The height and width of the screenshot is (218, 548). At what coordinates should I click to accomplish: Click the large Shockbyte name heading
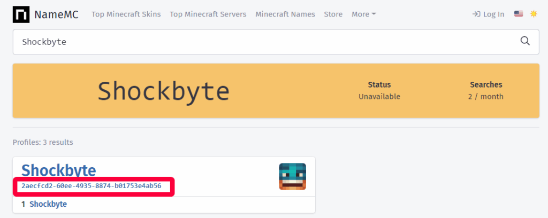(163, 91)
